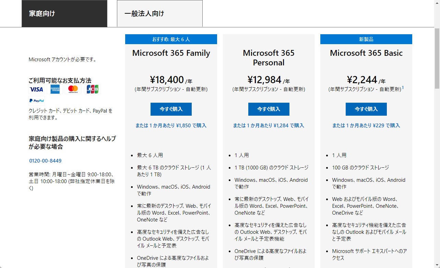The height and width of the screenshot is (268, 440).
Task: Click the 新製品 banner on Basic plan
Action: pos(366,39)
